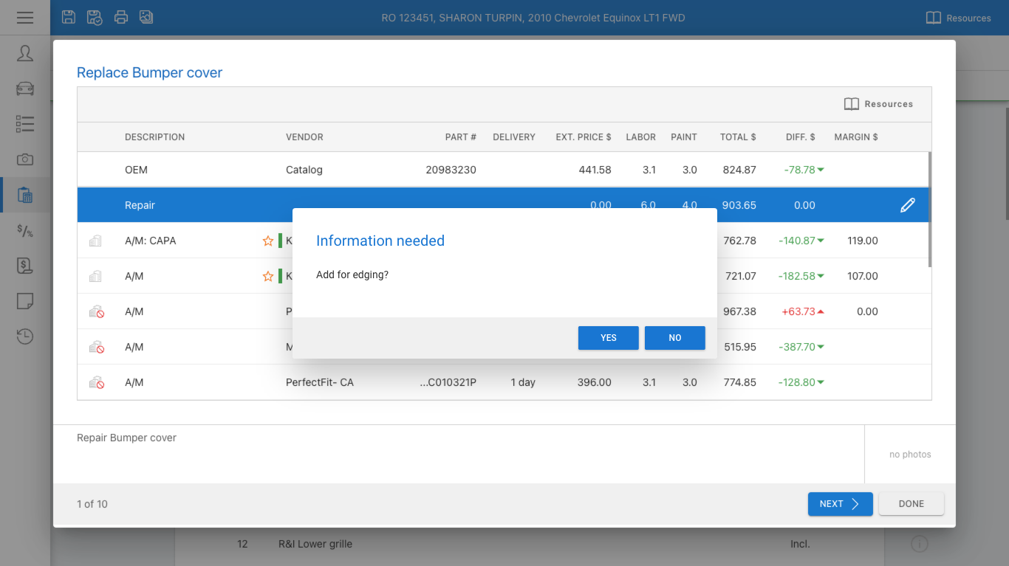1009x566 pixels.
Task: Click the DONE button
Action: [911, 504]
